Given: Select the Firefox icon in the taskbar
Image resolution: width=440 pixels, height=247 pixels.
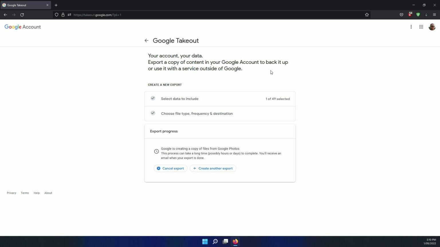Looking at the screenshot, I should [x=235, y=242].
